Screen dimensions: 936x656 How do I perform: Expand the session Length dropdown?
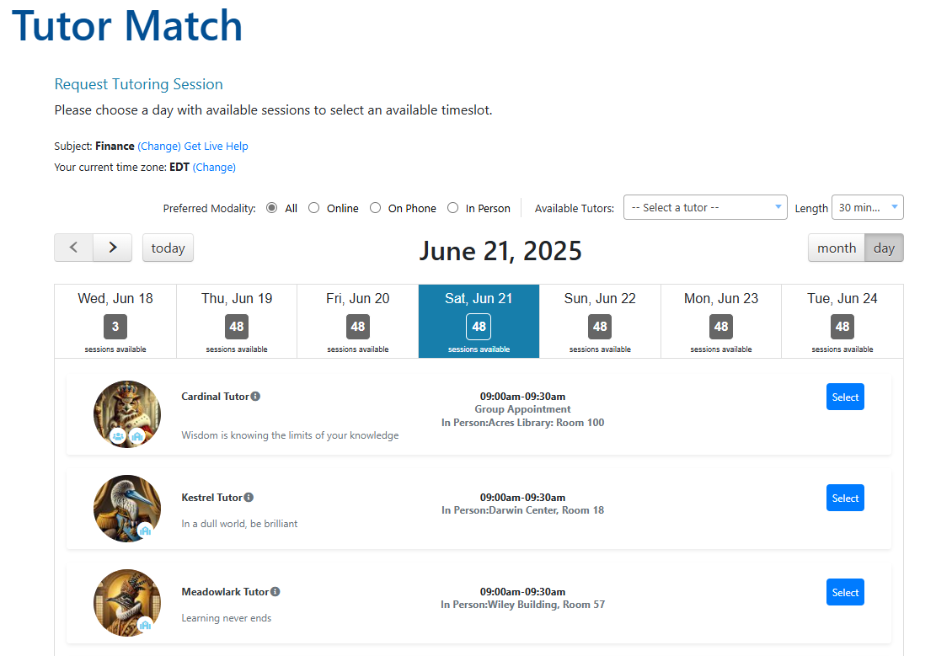[868, 207]
